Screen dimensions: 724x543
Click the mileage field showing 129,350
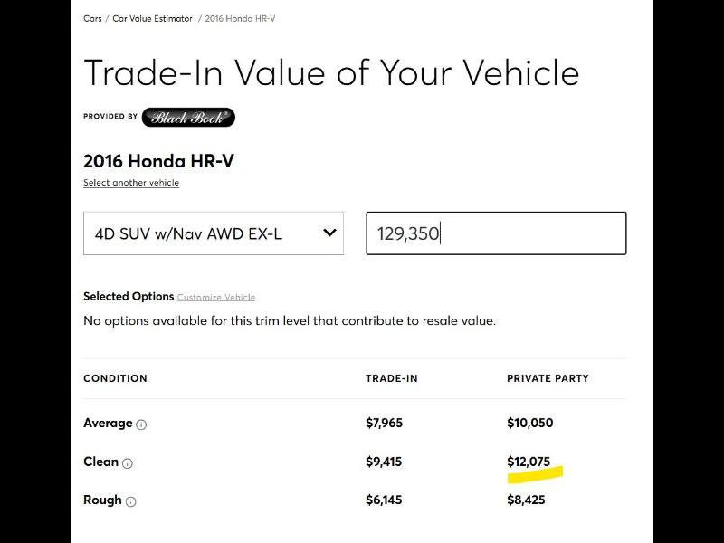[496, 233]
